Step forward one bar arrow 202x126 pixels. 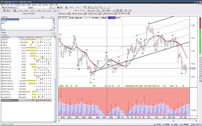point(81,11)
